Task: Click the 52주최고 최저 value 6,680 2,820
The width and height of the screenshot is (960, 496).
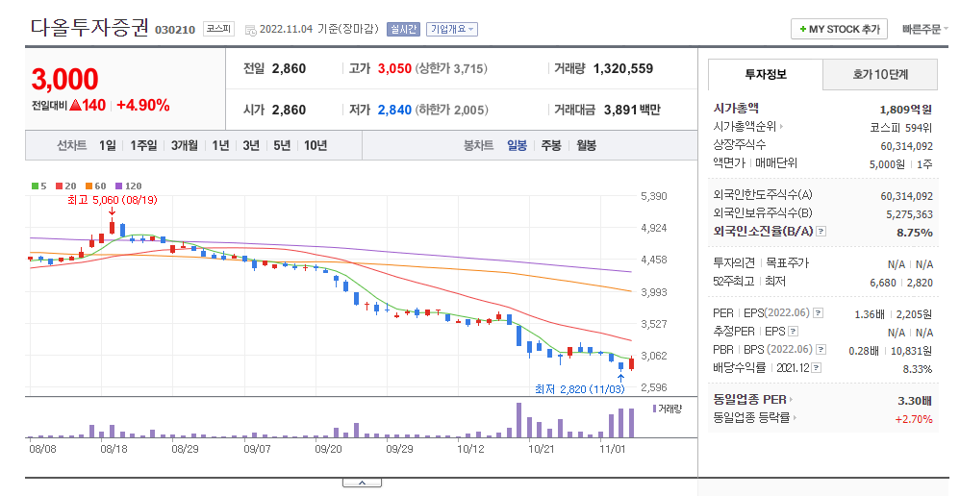Action: 901,283
